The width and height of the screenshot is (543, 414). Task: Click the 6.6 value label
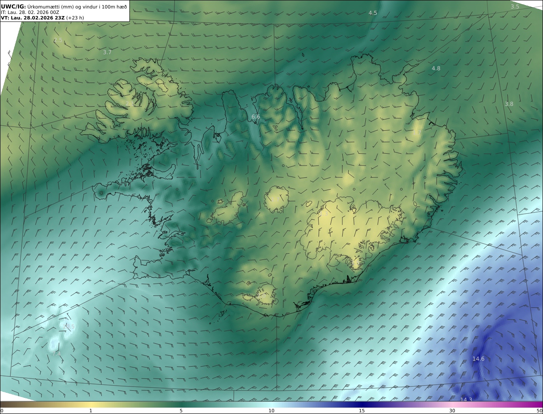click(256, 117)
